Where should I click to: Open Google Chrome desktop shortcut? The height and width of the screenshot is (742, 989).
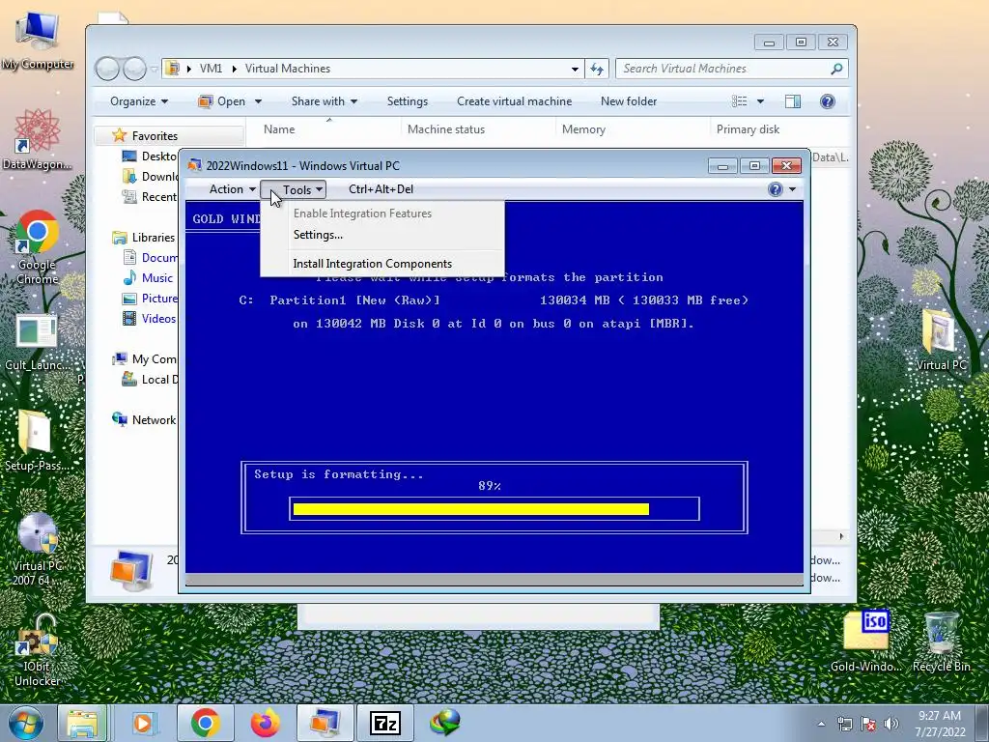pyautogui.click(x=38, y=247)
